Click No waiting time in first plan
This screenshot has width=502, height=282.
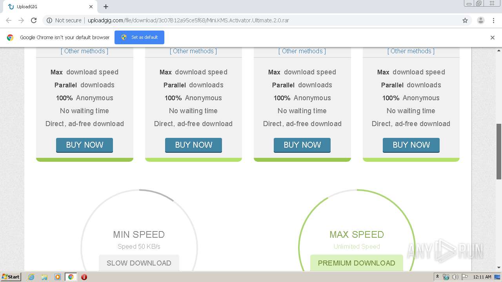84,111
